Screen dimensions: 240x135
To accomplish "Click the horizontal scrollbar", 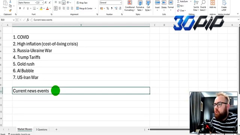I will (x=169, y=129).
